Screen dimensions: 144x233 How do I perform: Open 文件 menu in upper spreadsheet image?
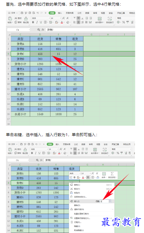pyautogui.click(x=13, y=13)
